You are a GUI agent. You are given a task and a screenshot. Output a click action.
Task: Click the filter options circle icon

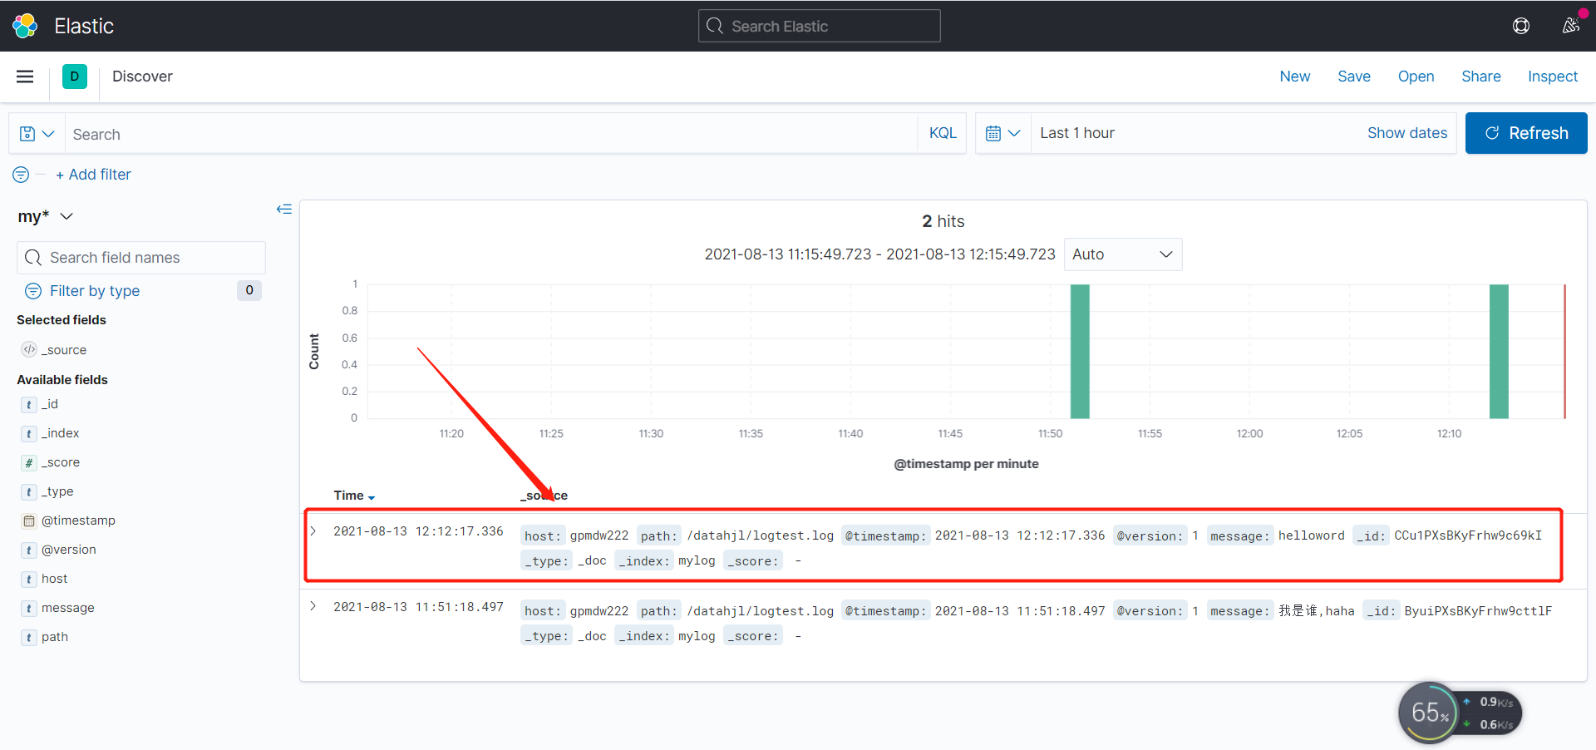point(21,175)
